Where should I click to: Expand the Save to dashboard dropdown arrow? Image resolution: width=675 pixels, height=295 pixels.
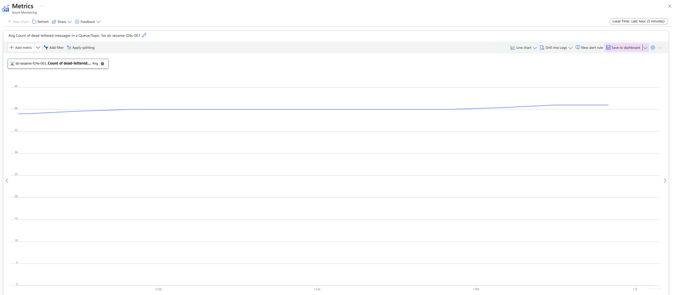tap(646, 48)
